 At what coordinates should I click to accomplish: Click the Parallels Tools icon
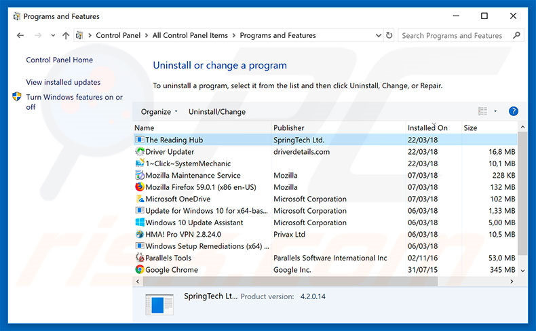pyautogui.click(x=140, y=258)
